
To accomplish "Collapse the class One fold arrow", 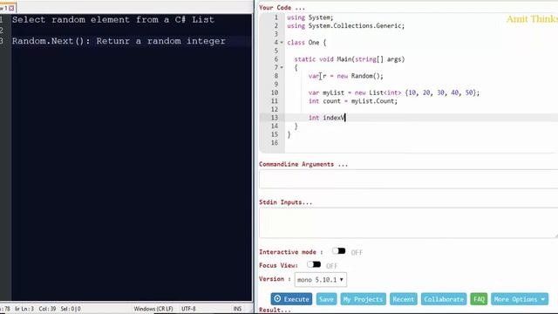I will [282, 43].
